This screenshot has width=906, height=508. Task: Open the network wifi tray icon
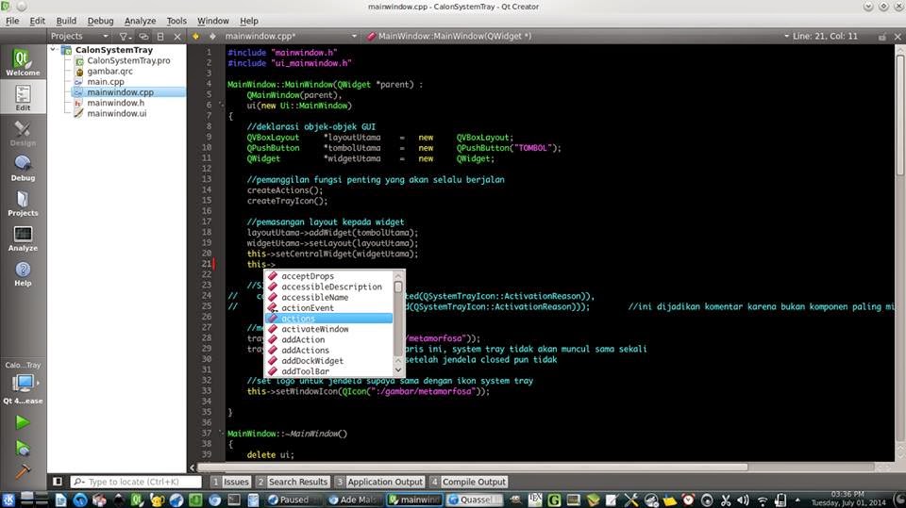coord(763,500)
